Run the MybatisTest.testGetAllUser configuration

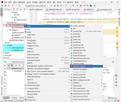click(51, 6)
